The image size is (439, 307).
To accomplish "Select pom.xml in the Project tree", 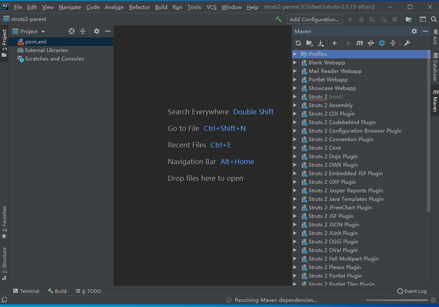I will [x=35, y=42].
